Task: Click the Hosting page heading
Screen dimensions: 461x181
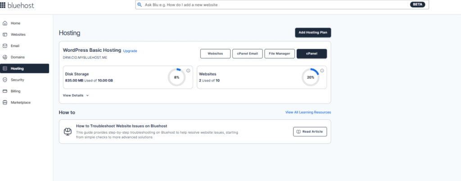Action: (x=69, y=33)
